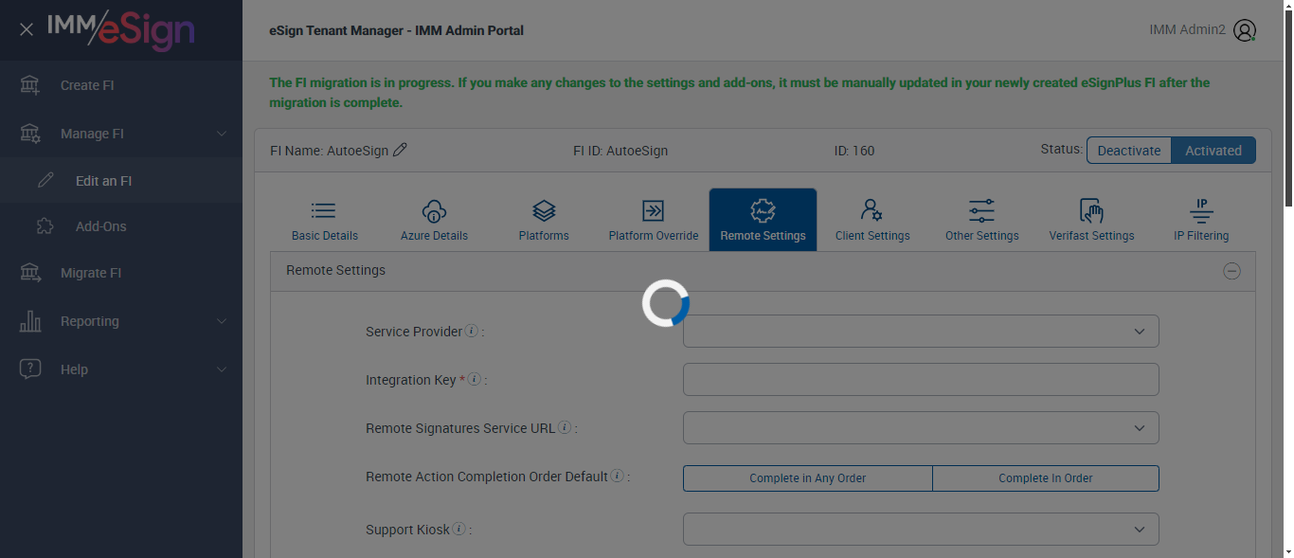Edit the FI name with the pencil icon
This screenshot has height=558, width=1294.
pyautogui.click(x=400, y=150)
